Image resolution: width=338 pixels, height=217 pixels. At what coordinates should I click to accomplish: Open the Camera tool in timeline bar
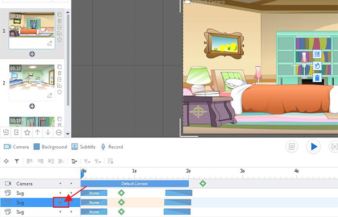tap(16, 147)
